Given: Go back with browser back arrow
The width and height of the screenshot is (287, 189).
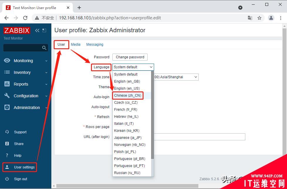Looking at the screenshot, I should pyautogui.click(x=6, y=18).
